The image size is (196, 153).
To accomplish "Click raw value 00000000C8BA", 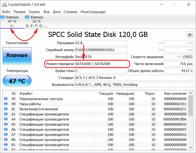I will [x=175, y=119].
